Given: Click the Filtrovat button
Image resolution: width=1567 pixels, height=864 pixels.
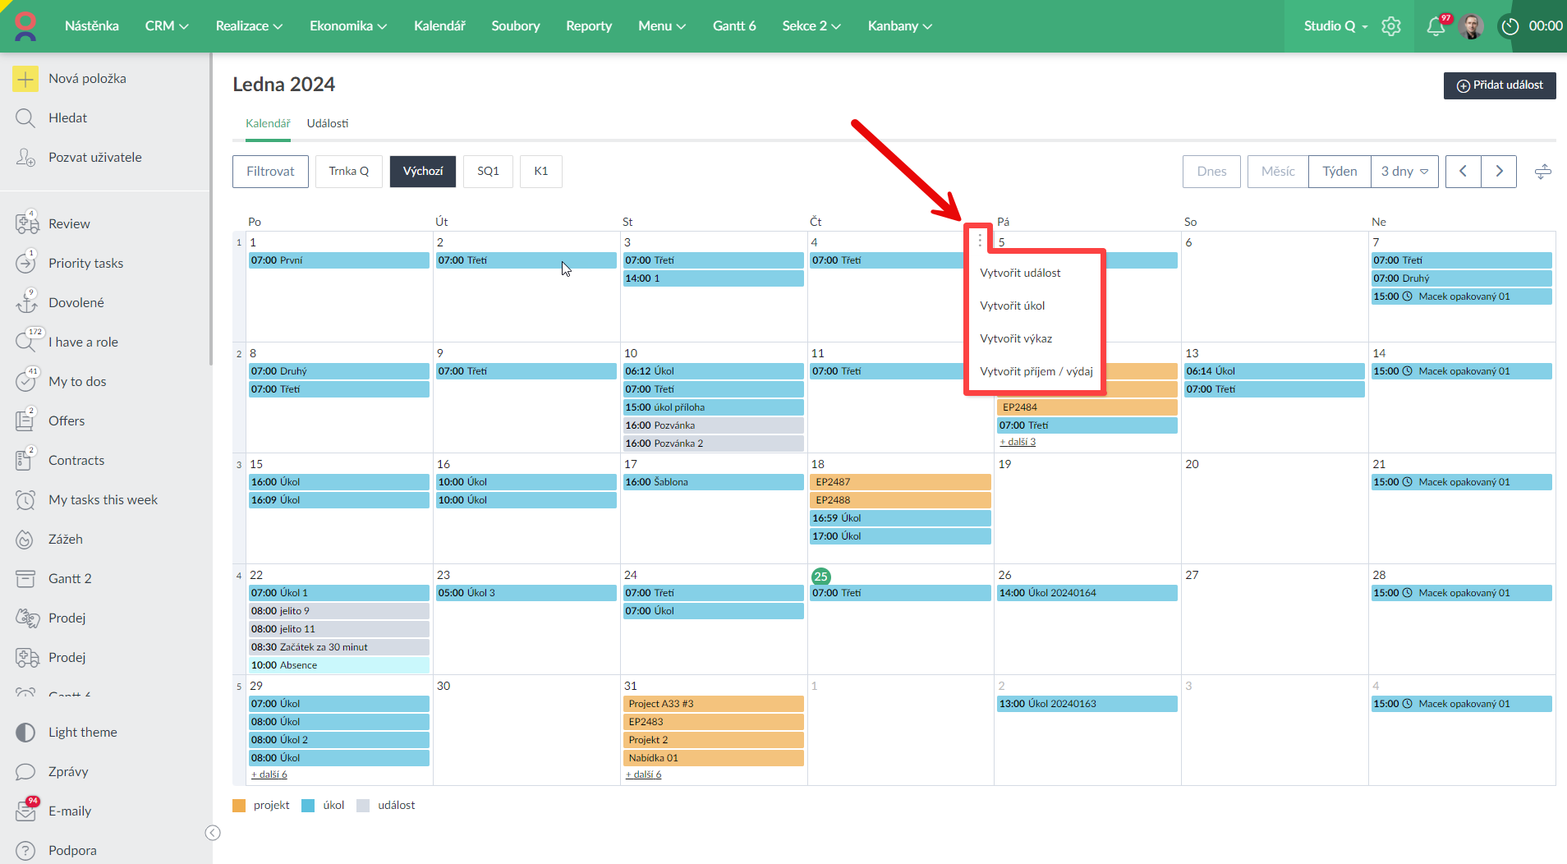Looking at the screenshot, I should click(270, 172).
